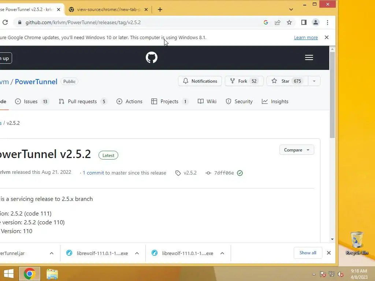This screenshot has height=281, width=375.
Task: Open the tab search dropdown arrow
Action: click(x=291, y=10)
